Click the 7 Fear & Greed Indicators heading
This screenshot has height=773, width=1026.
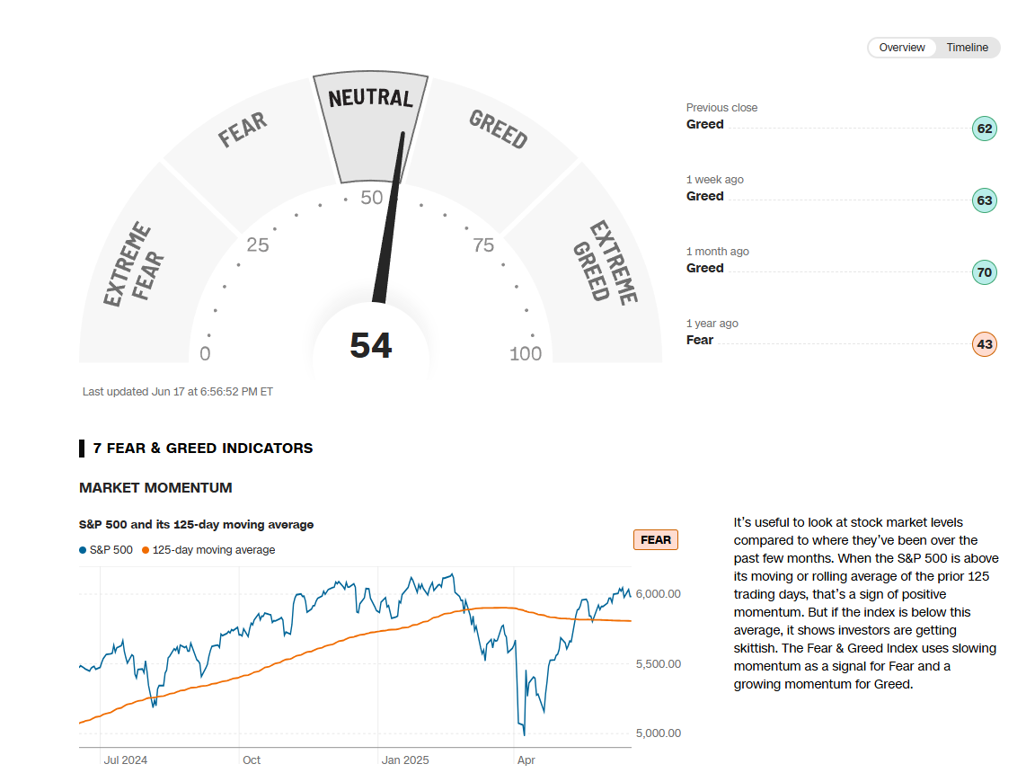pyautogui.click(x=202, y=448)
